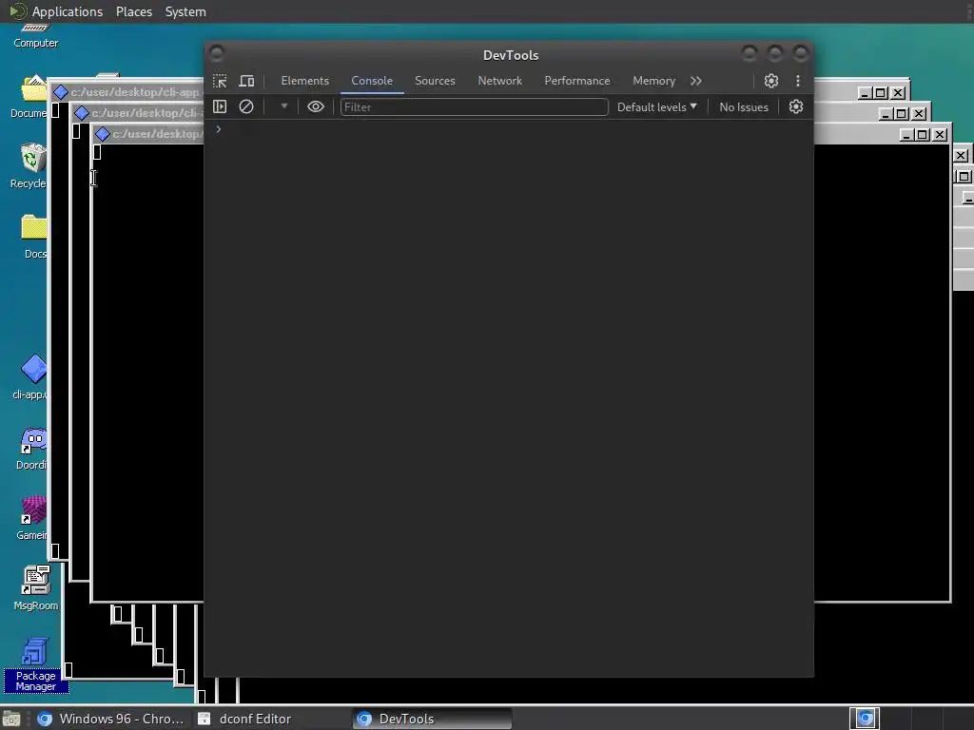Click front cli-app window title diamond icon

(x=103, y=134)
